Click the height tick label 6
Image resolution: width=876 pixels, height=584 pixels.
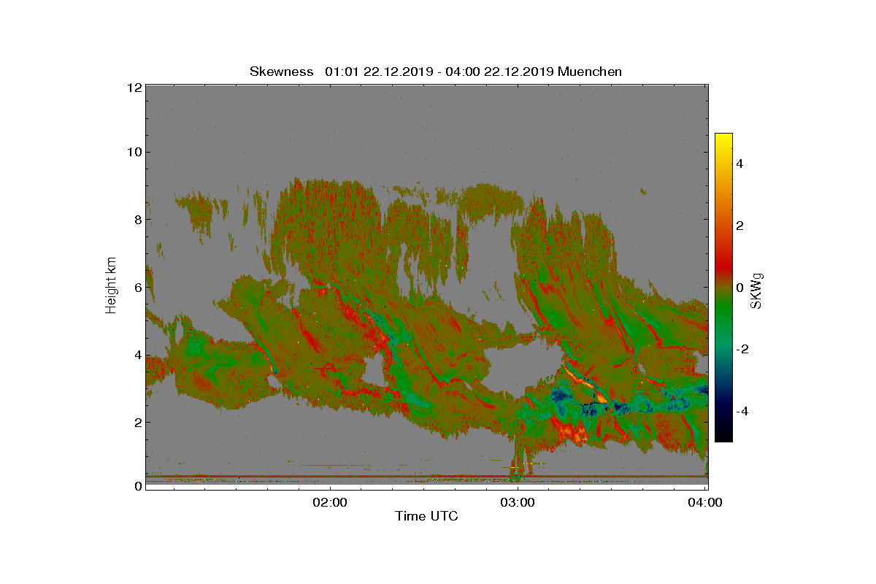[137, 288]
